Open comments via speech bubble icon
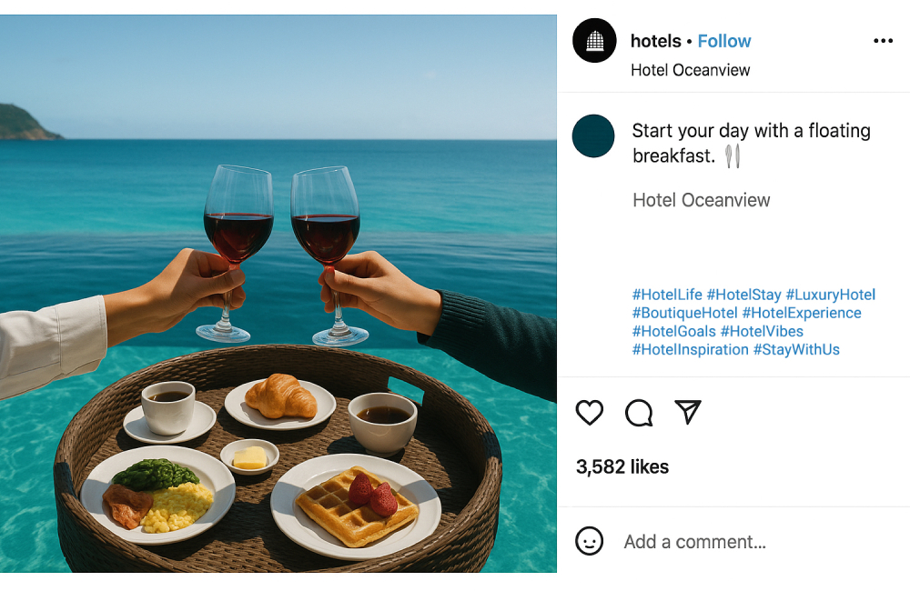 (x=639, y=413)
